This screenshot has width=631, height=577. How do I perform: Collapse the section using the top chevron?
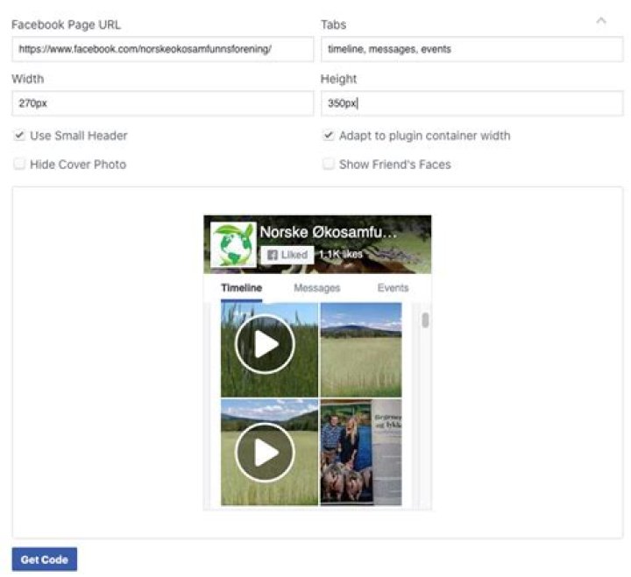(x=601, y=20)
